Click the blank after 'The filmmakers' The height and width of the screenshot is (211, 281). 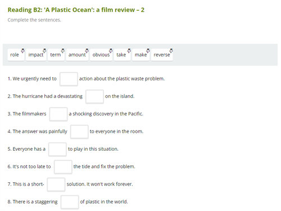[x=58, y=114]
